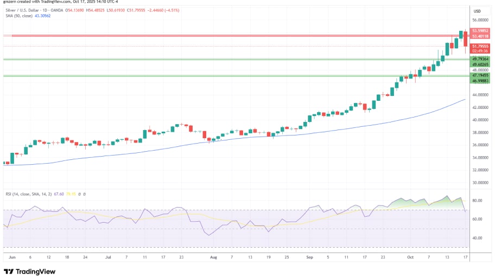The image size is (495, 278).
Task: Click the countdown timer 02:49:36 label
Action: 480,50
